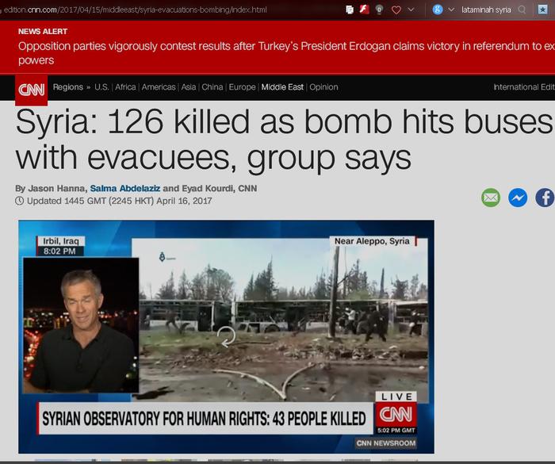Click the copy pages icon in address bar
The height and width of the screenshot is (464, 555).
tap(350, 10)
